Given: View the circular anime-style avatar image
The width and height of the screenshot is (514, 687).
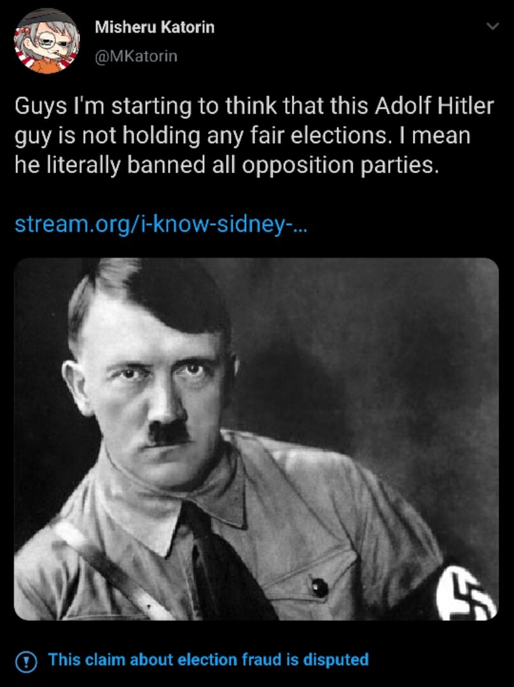Looking at the screenshot, I should 46,41.
